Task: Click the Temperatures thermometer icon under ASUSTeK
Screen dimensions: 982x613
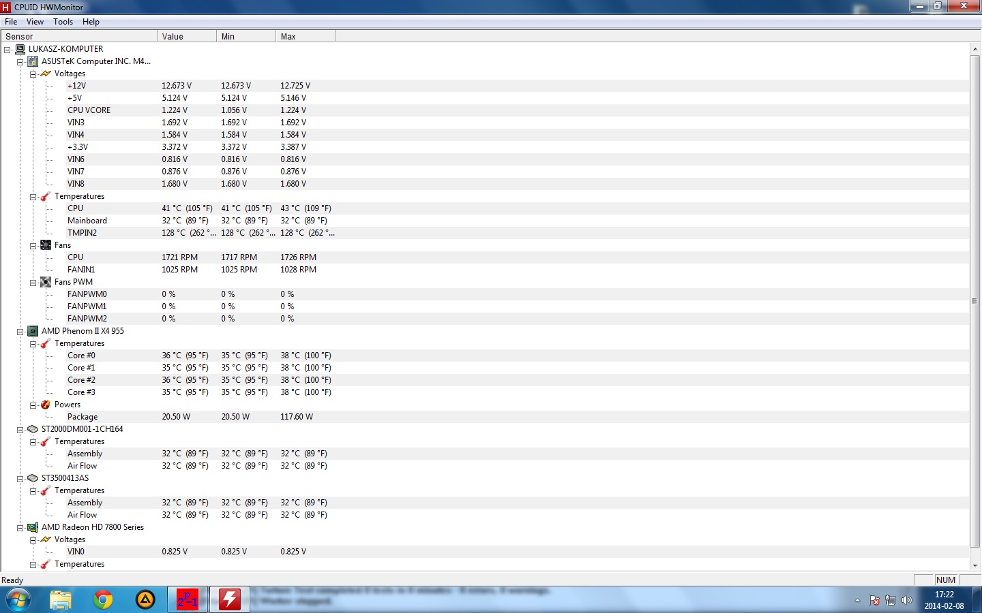Action: (46, 196)
